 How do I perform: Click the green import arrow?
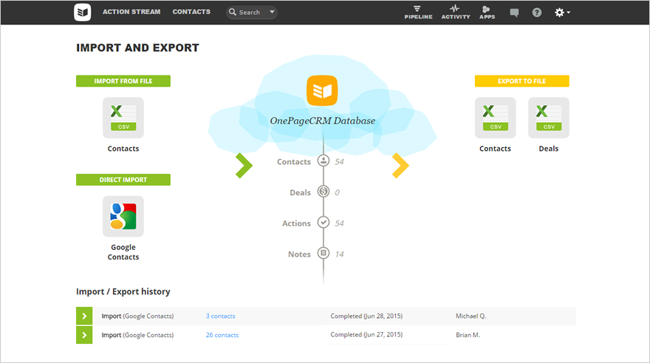pyautogui.click(x=244, y=166)
